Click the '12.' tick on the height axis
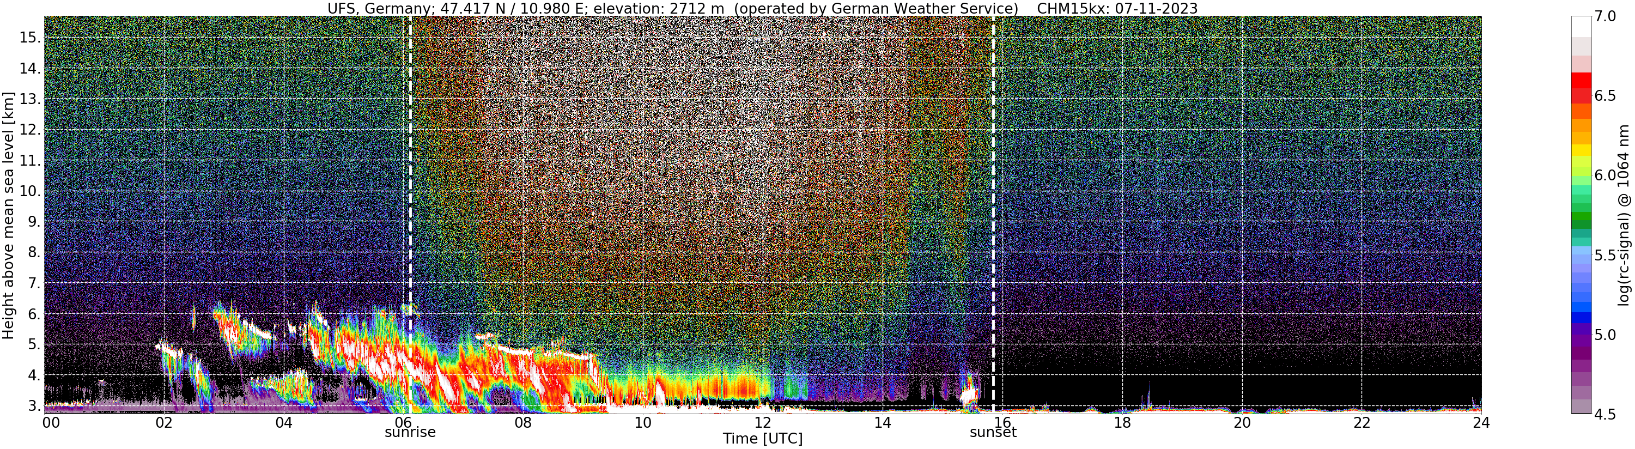Image resolution: width=1635 pixels, height=449 pixels. pyautogui.click(x=30, y=130)
